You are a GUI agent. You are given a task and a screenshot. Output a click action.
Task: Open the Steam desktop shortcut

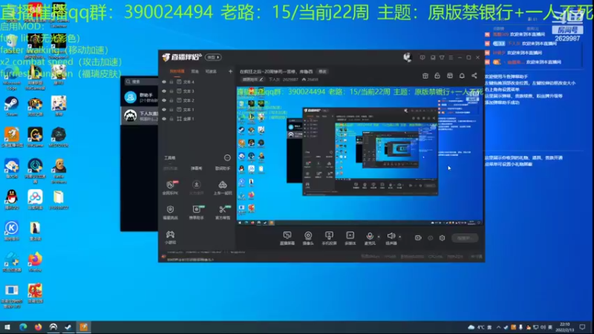click(x=11, y=106)
